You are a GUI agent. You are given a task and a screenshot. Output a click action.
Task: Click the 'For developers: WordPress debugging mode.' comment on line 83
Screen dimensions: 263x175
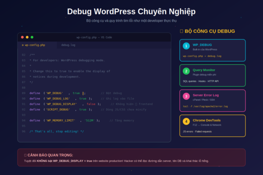tap(67, 60)
